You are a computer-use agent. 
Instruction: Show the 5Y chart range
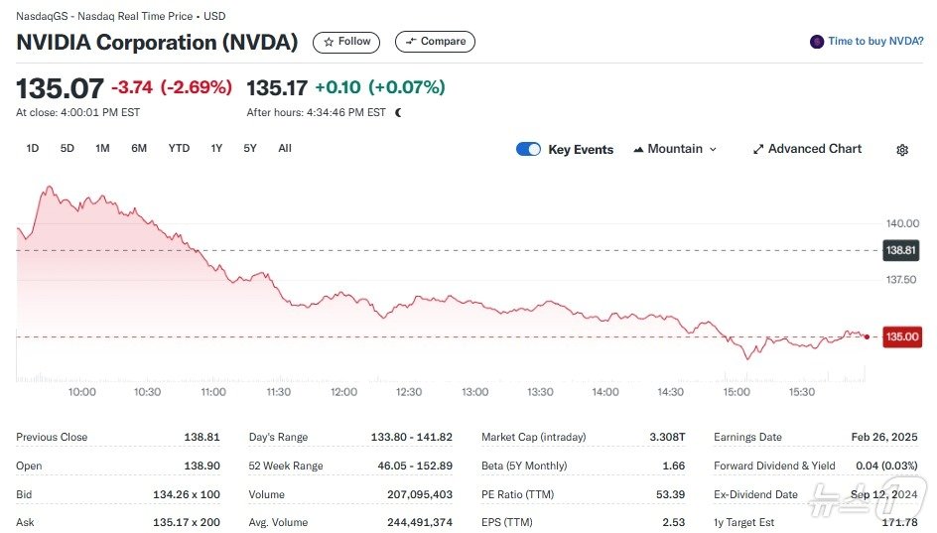pos(250,148)
